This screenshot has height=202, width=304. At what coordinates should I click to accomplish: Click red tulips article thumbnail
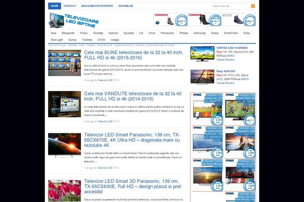click(64, 191)
